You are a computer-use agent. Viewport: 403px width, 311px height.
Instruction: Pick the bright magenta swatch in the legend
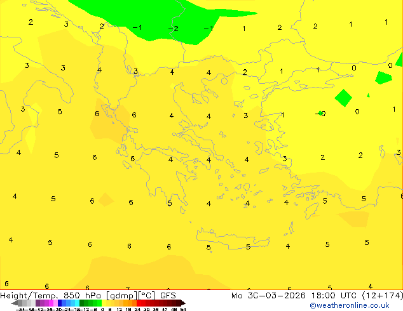pyautogui.click(x=51, y=303)
